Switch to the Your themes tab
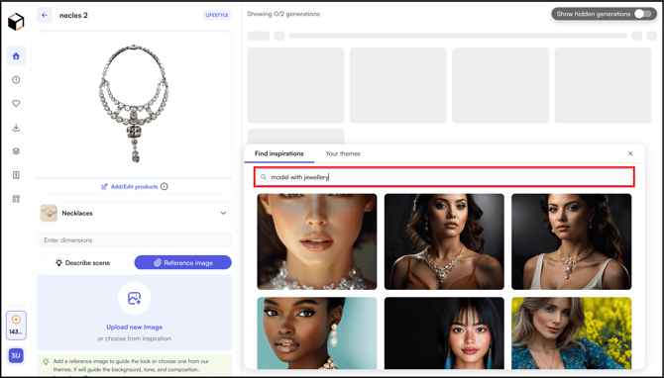 [x=343, y=153]
